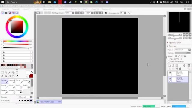Open the Слой menu

pos(37,9)
